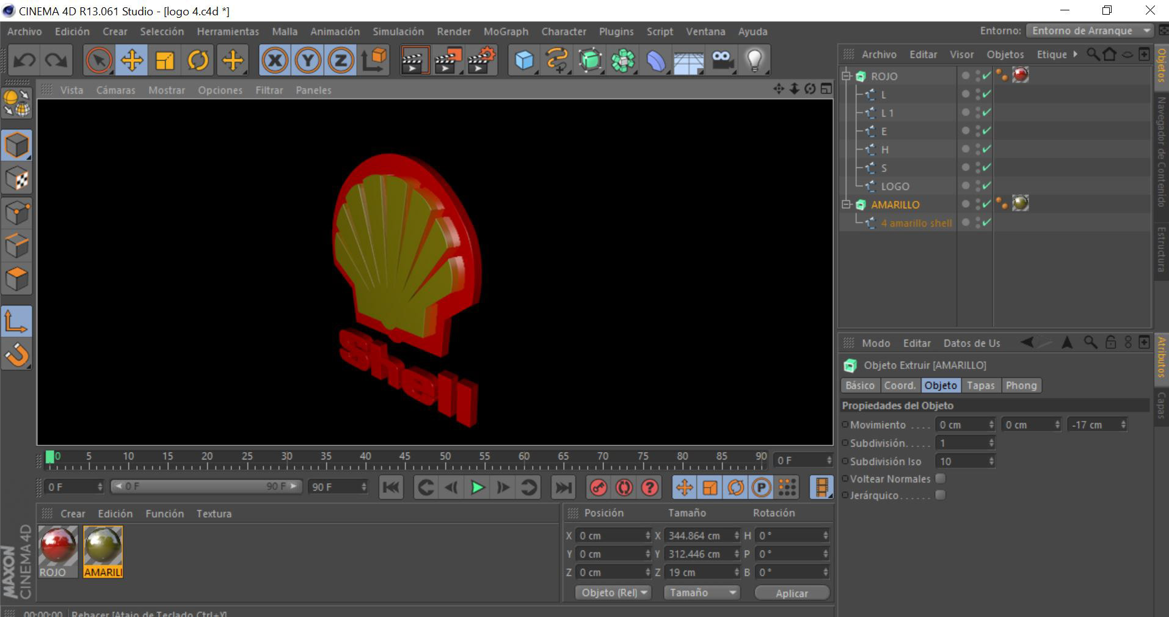1169x617 pixels.
Task: Toggle X axis lock
Action: click(x=275, y=60)
